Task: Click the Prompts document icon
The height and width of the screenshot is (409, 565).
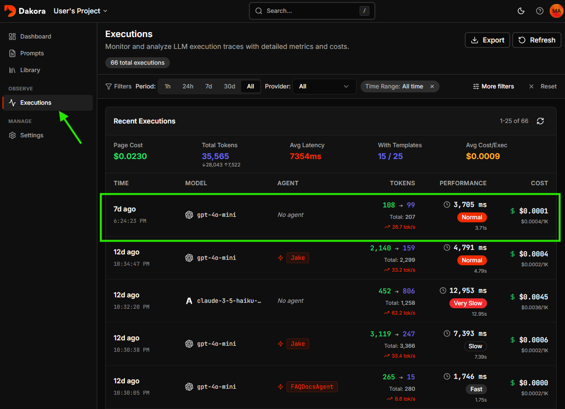Action: (x=12, y=53)
